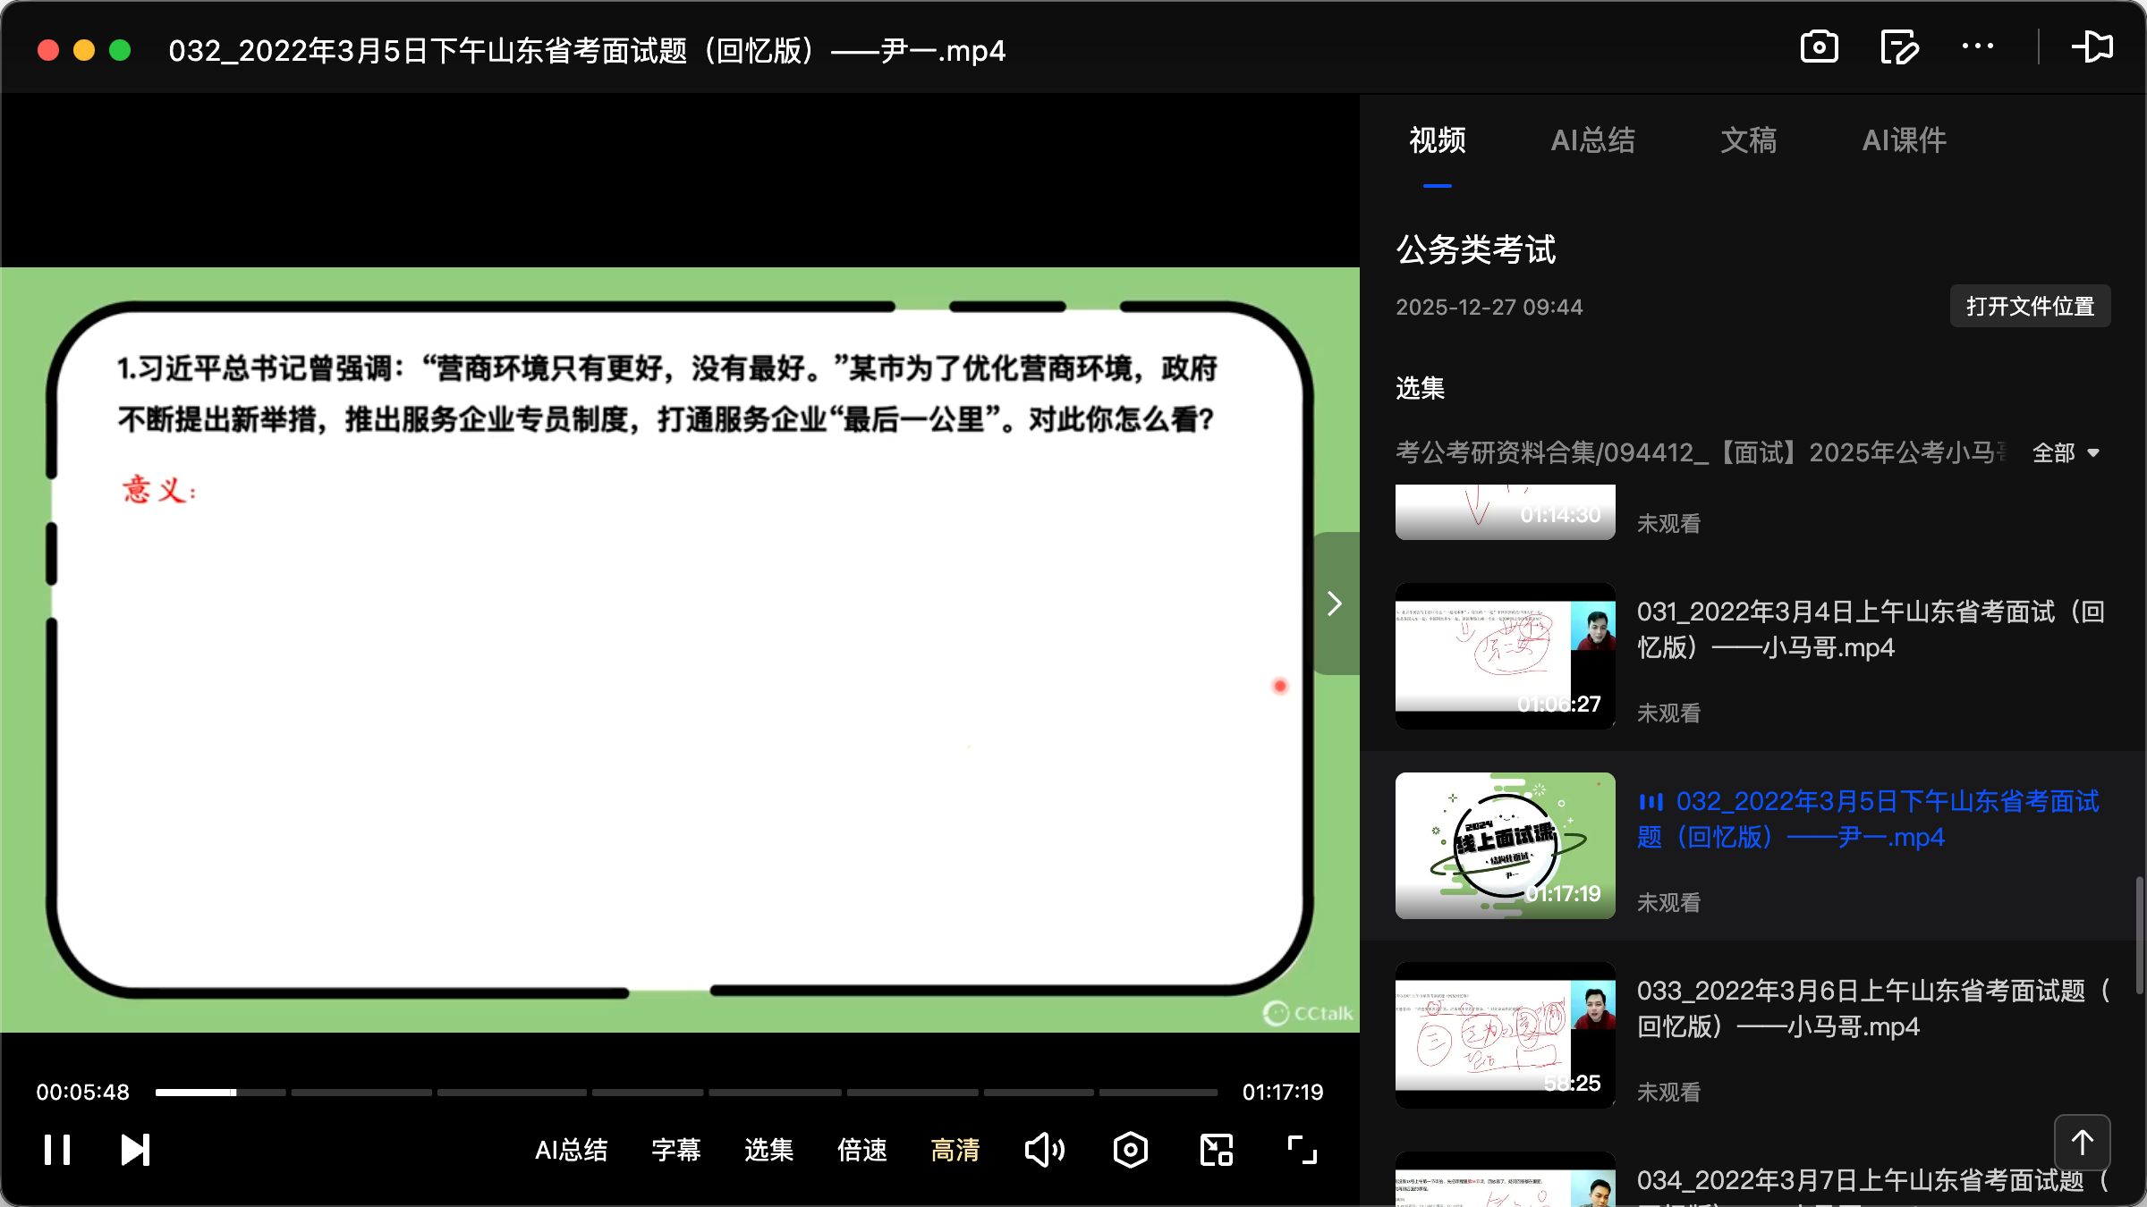Expand the next-page arrow on the video
Viewport: 2147px width, 1207px height.
tap(1334, 603)
